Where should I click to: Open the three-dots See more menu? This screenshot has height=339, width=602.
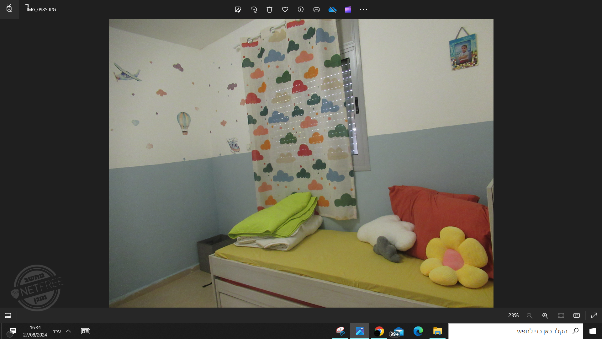363,9
